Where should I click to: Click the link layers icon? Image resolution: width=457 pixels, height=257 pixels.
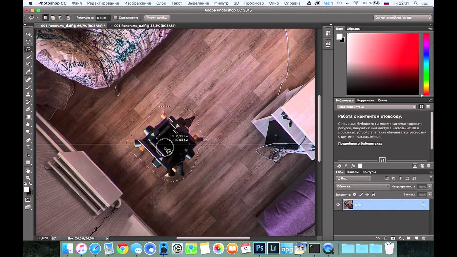[377, 238]
